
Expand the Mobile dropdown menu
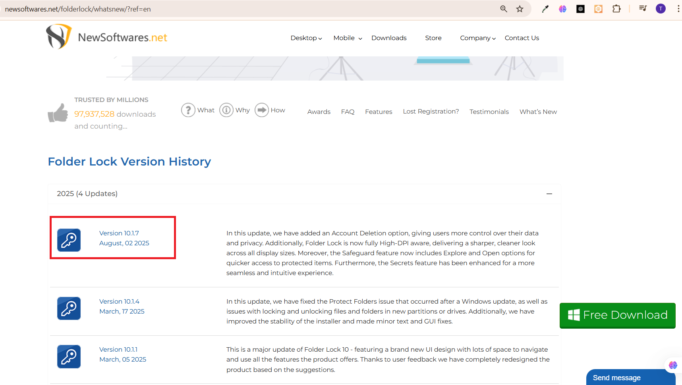348,38
